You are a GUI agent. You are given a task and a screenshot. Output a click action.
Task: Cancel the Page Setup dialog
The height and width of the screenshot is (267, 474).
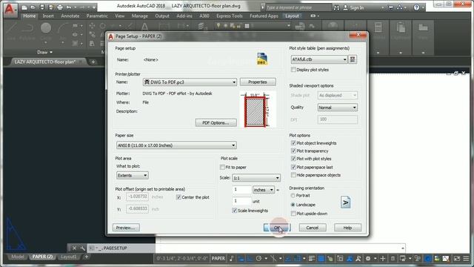[x=313, y=228]
